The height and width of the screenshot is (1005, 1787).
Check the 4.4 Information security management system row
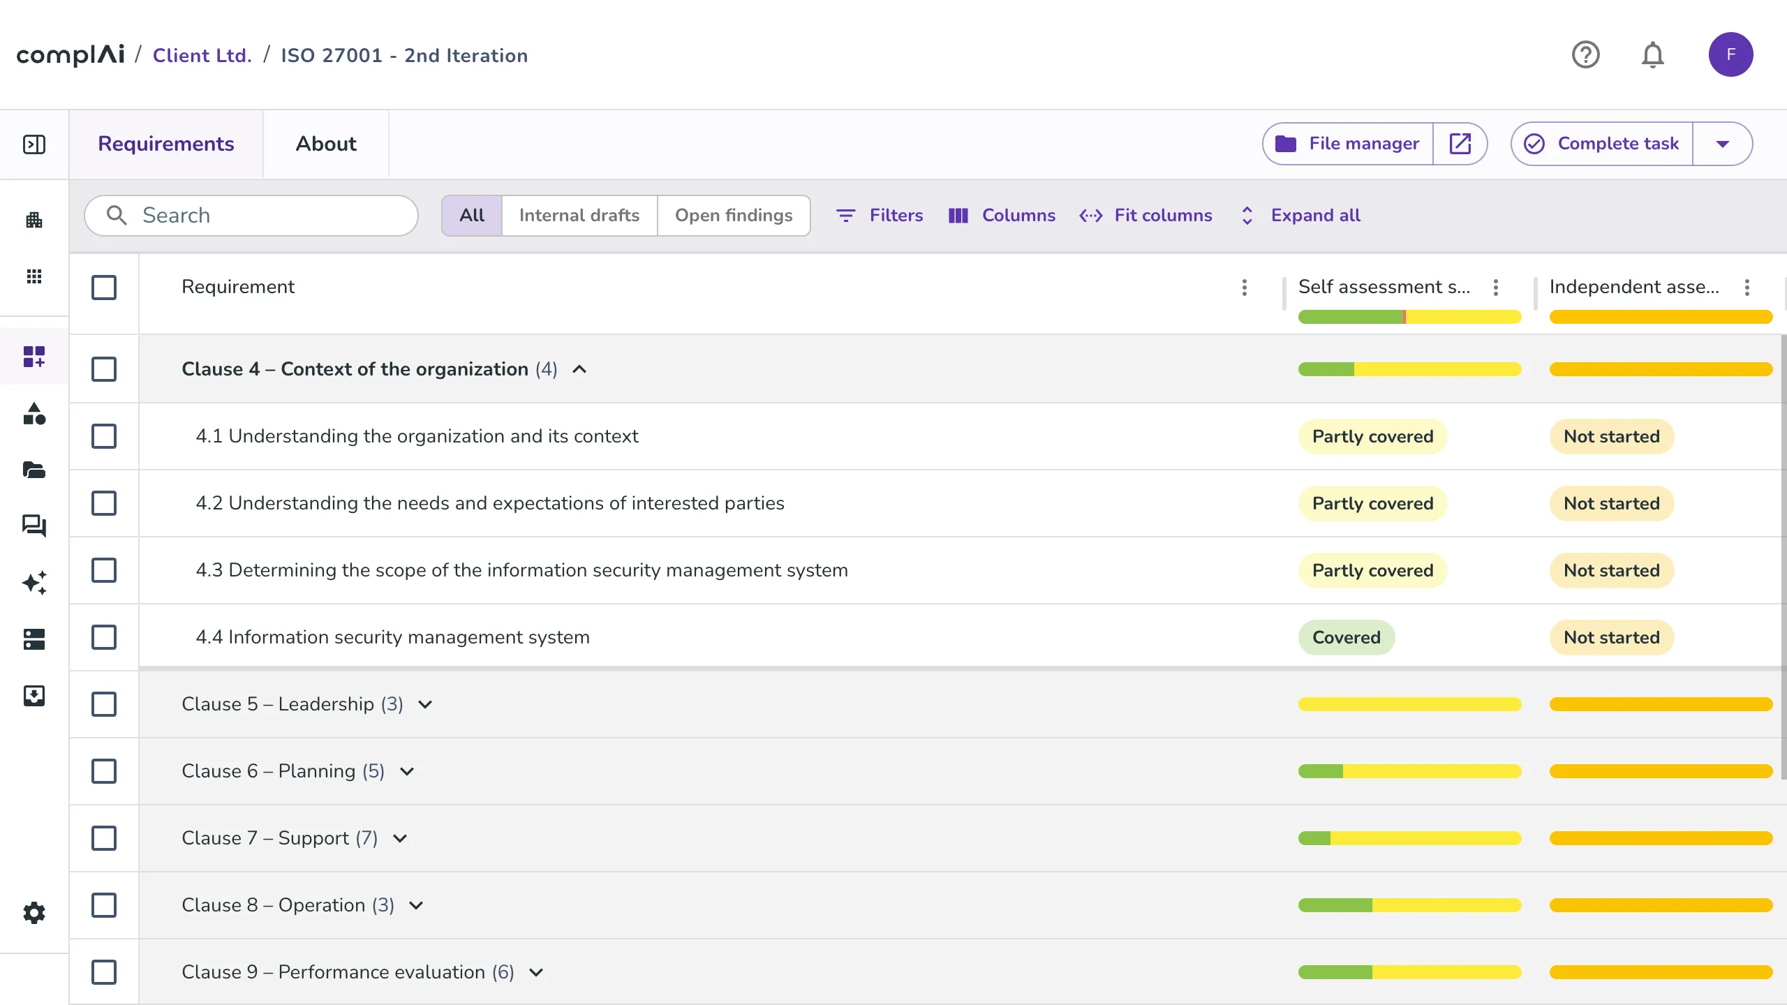104,637
